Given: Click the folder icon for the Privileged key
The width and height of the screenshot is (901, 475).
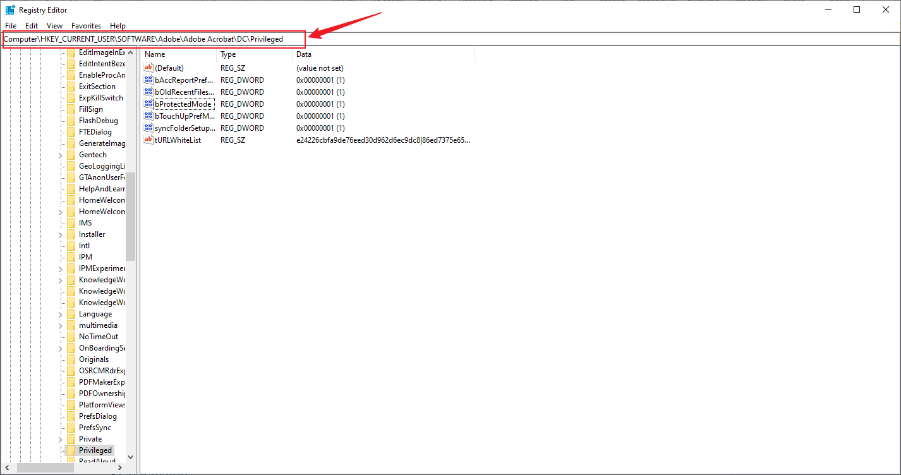Looking at the screenshot, I should pyautogui.click(x=71, y=450).
